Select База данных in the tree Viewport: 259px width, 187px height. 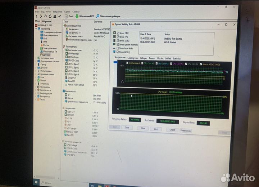44,96
